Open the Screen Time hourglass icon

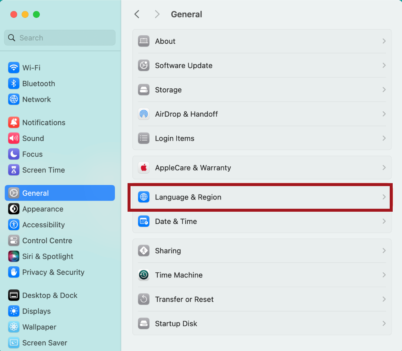tap(14, 170)
